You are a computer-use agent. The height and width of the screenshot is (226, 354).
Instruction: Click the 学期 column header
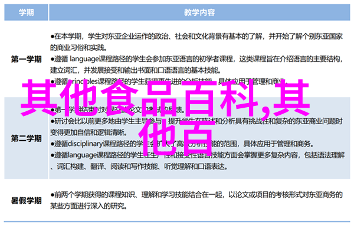[x=26, y=12]
